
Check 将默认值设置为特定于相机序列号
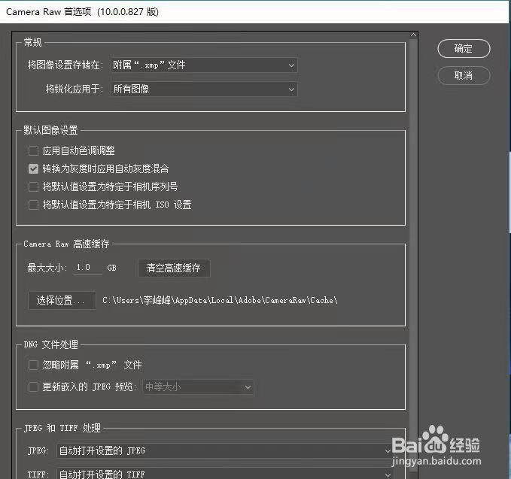33,186
